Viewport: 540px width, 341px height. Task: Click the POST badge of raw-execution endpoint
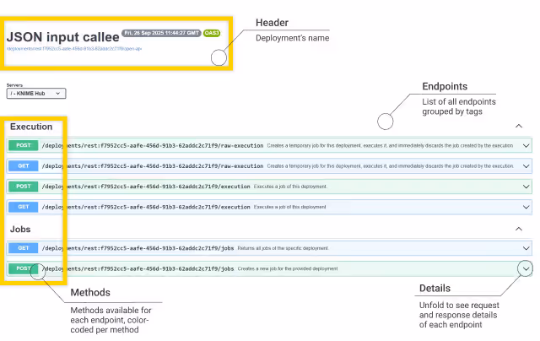[x=23, y=145]
